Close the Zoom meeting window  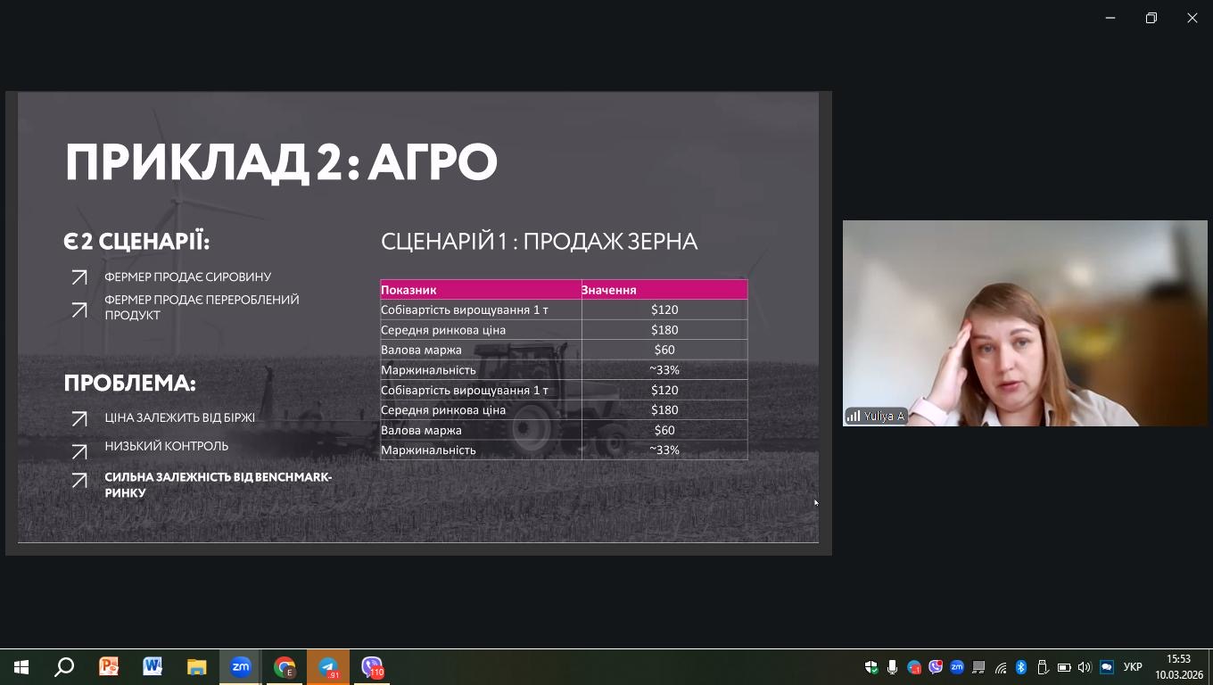click(1192, 18)
